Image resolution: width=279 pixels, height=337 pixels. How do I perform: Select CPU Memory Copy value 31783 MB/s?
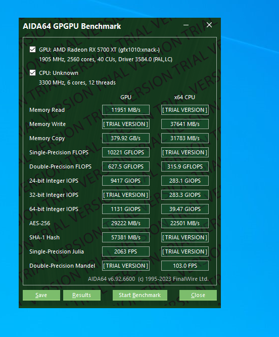coord(185,138)
